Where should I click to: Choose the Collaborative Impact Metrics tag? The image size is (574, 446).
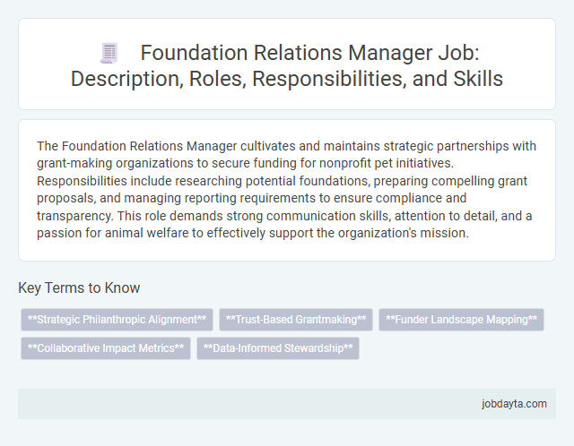pyautogui.click(x=106, y=348)
